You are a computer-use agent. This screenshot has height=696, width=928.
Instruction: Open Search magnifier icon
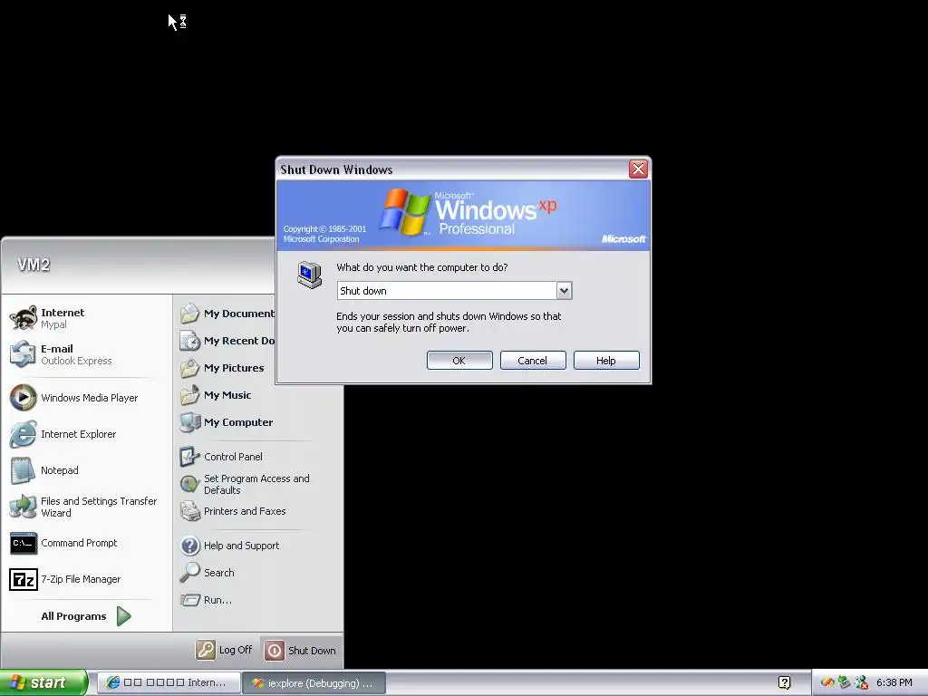point(190,573)
